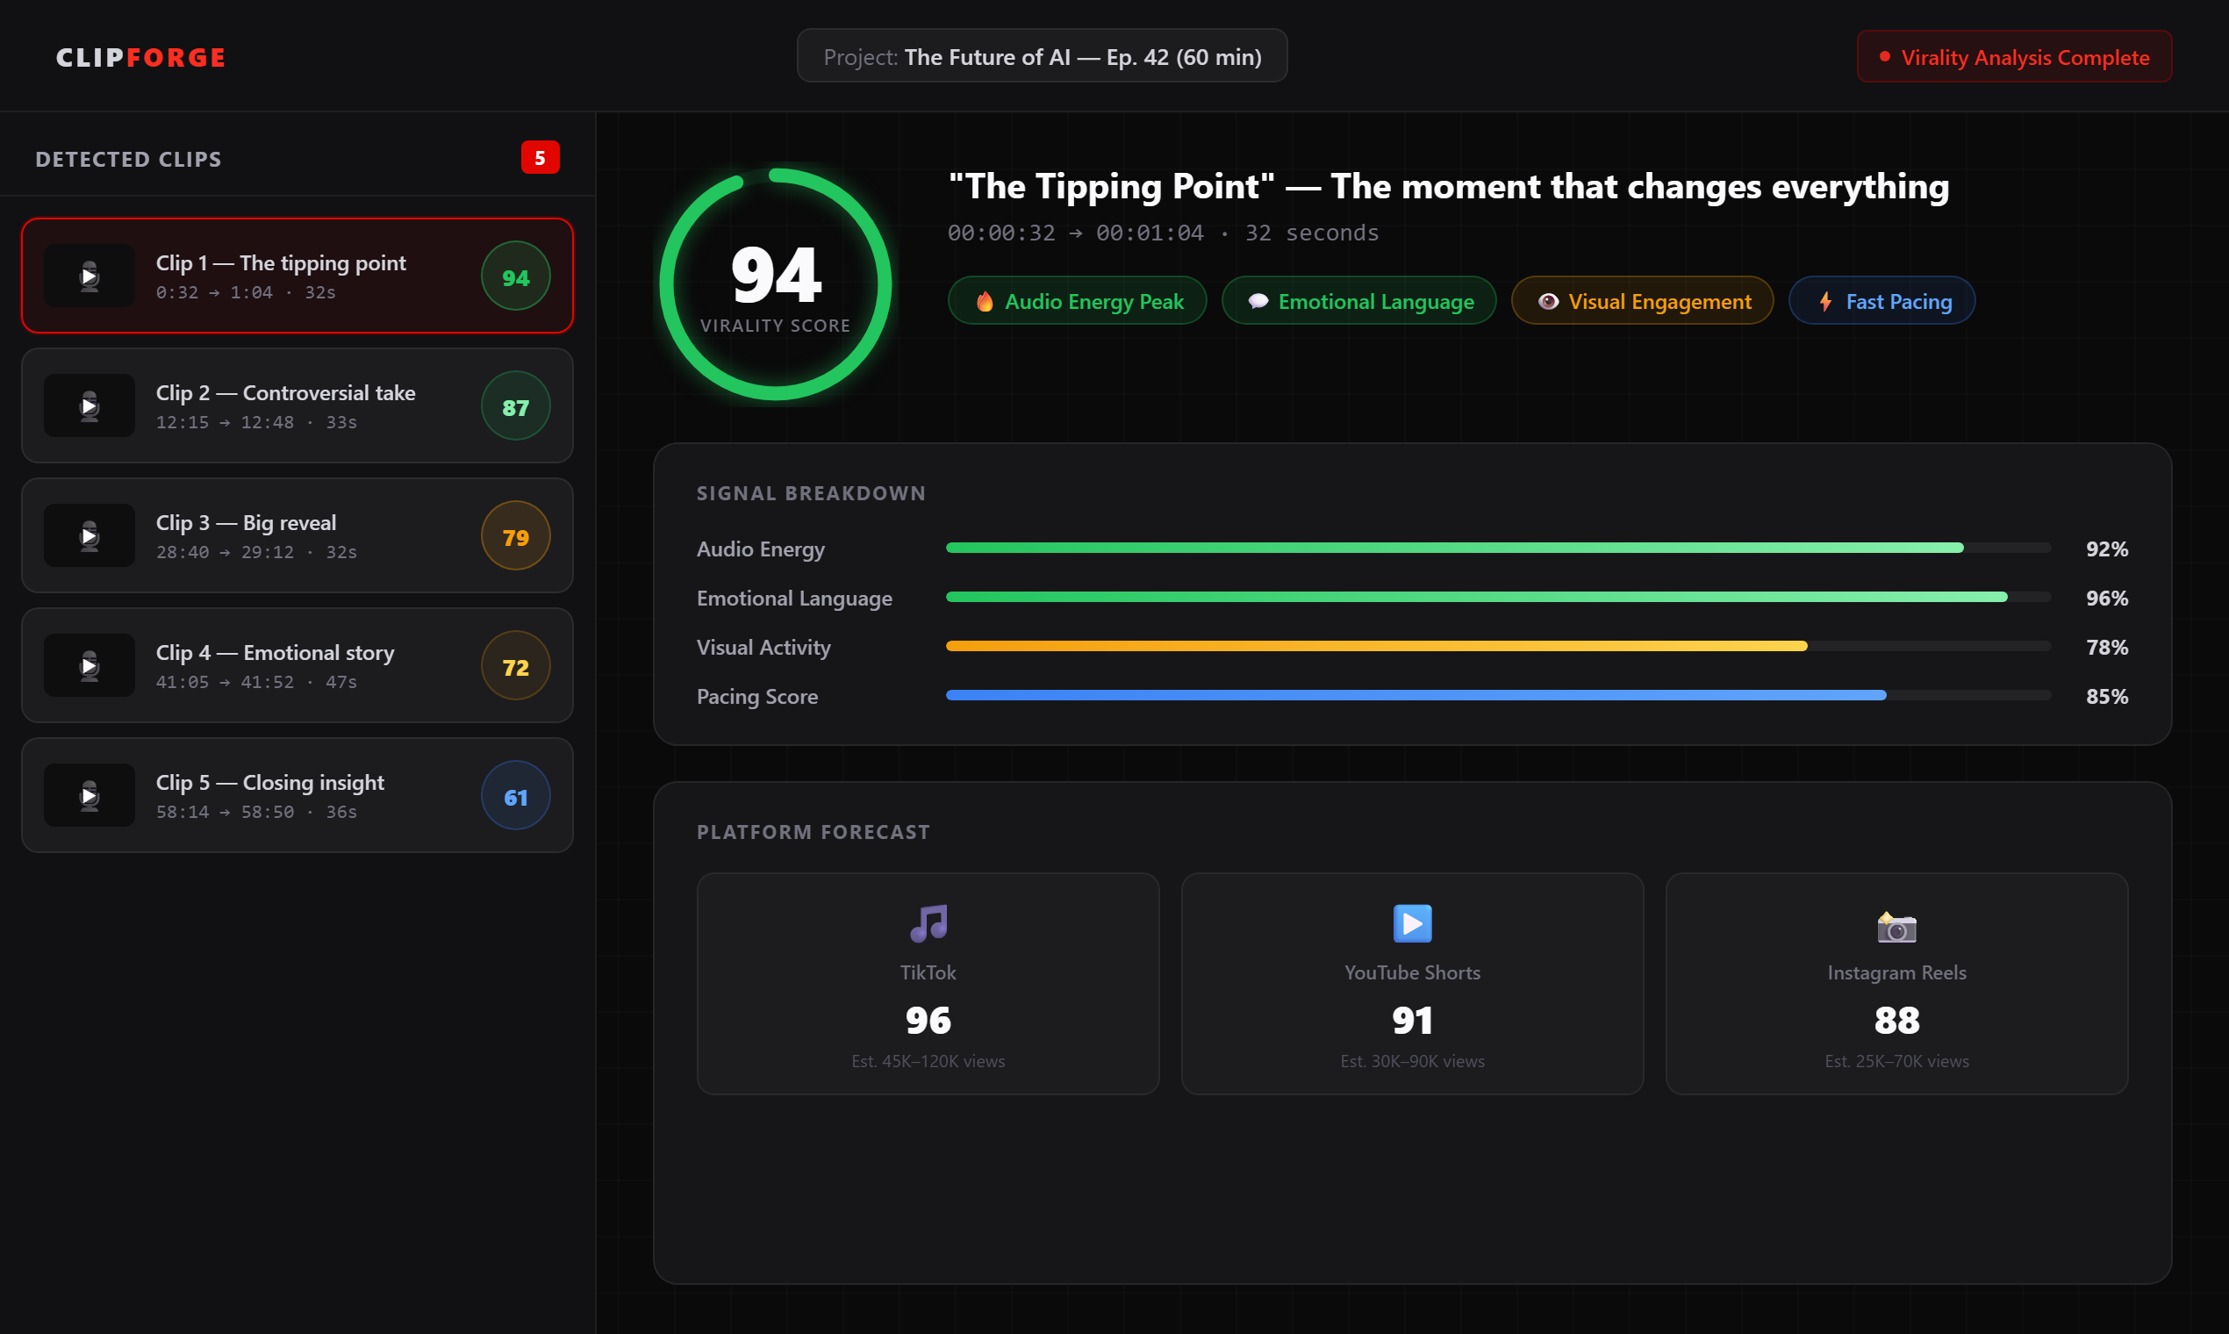Click the ClipForge logo
Viewport: 2229px width, 1334px height.
pyautogui.click(x=141, y=57)
